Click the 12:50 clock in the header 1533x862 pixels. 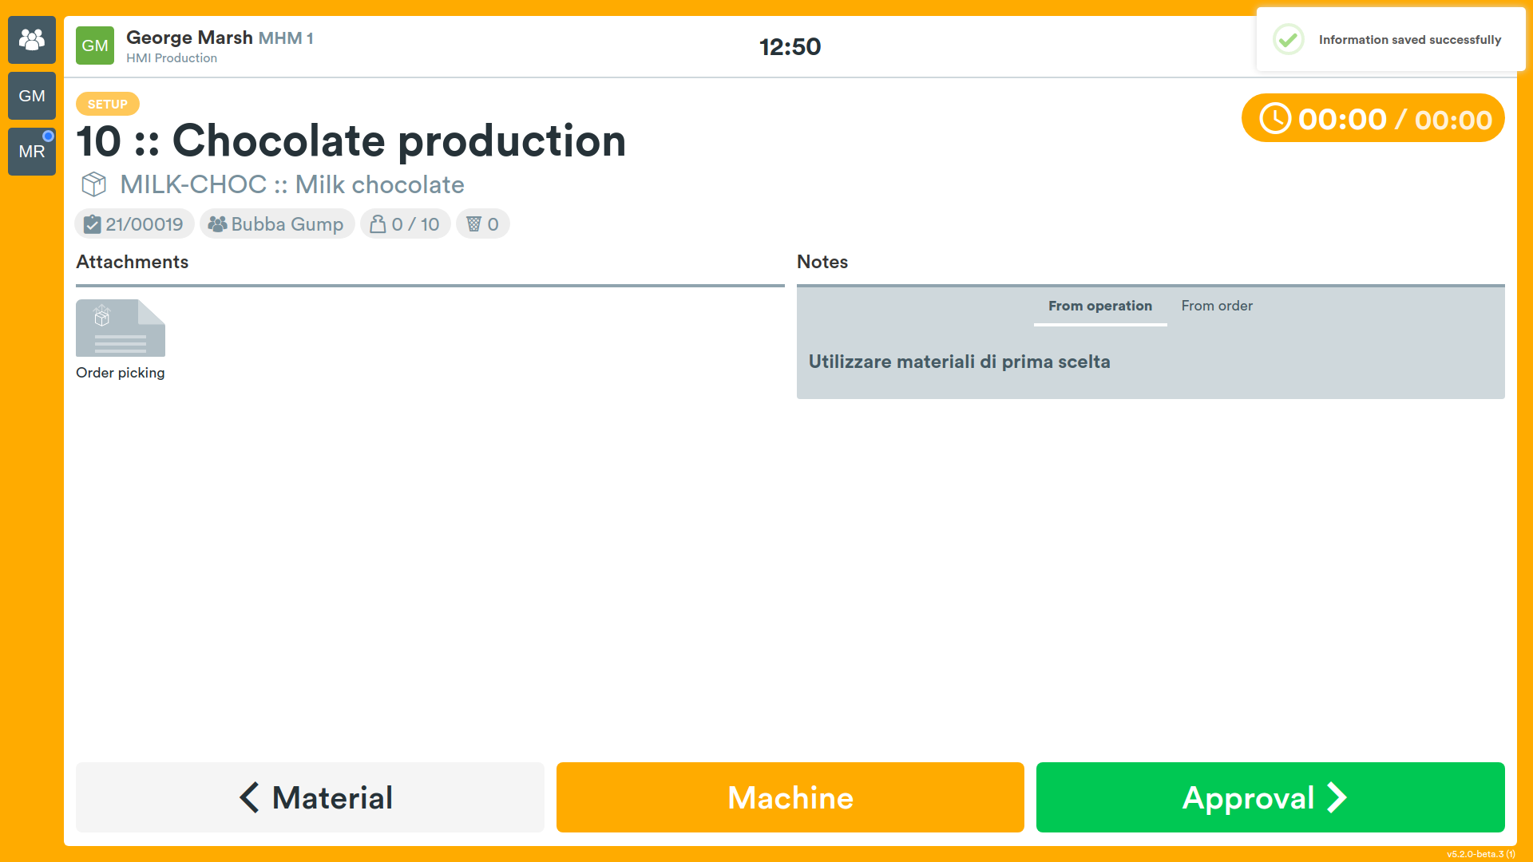(790, 47)
